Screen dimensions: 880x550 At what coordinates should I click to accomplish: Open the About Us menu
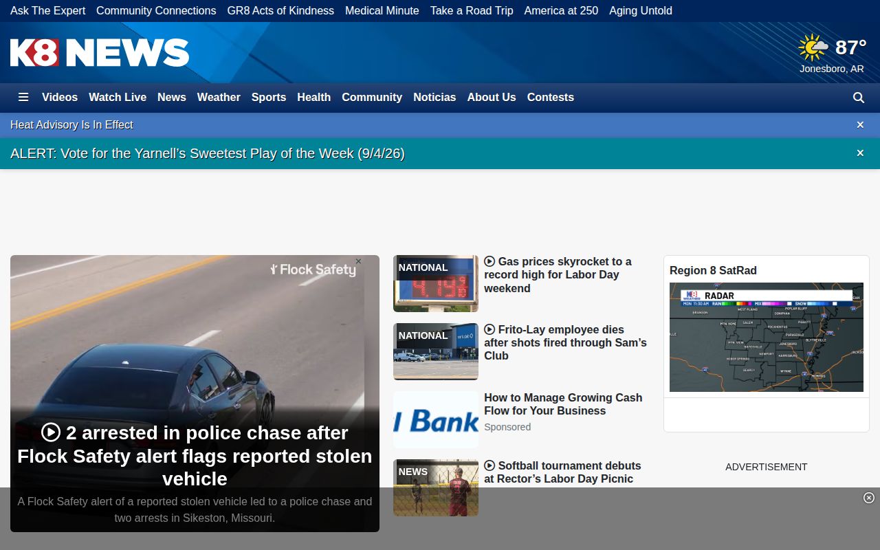(x=492, y=97)
